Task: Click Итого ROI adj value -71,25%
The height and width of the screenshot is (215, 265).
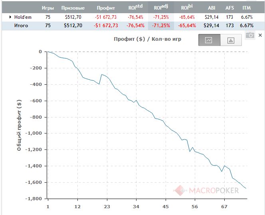Action: (x=161, y=26)
